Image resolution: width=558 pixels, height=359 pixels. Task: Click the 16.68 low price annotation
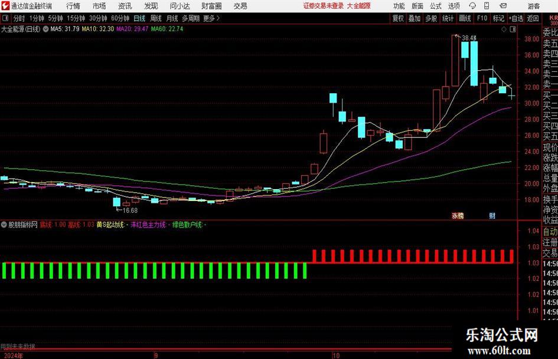tap(130, 210)
